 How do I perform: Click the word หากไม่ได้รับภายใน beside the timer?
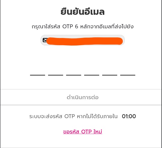tap(97, 116)
